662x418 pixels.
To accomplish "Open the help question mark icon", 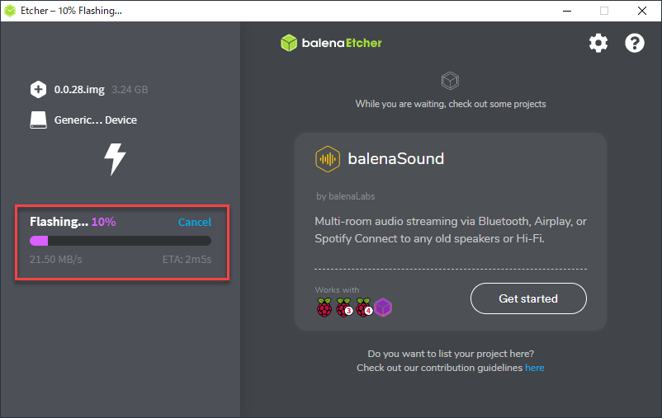I will coord(635,43).
